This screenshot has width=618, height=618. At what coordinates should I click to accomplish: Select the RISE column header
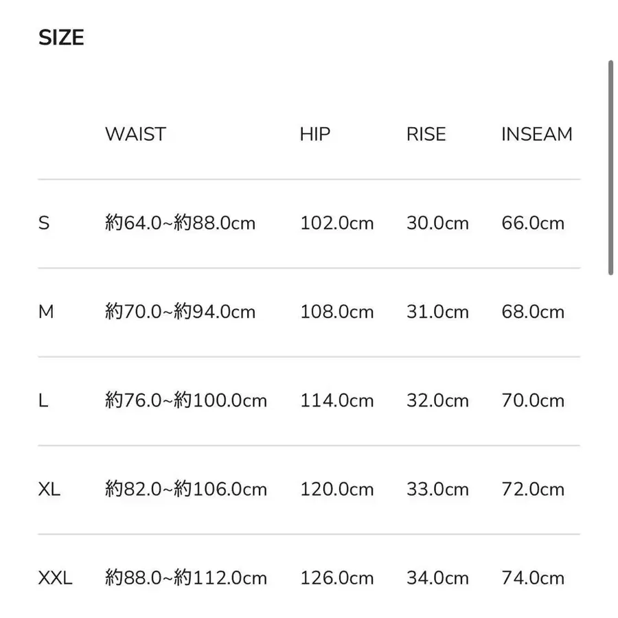[426, 134]
